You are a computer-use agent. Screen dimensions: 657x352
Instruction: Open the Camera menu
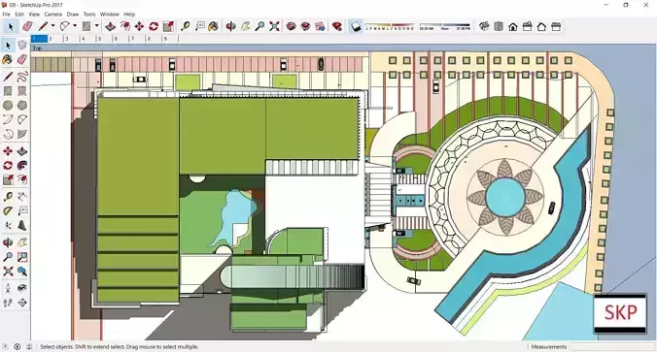coord(53,15)
